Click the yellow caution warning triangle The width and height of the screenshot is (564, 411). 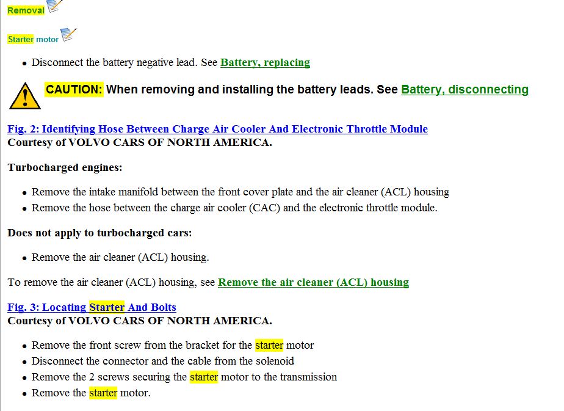(x=25, y=96)
